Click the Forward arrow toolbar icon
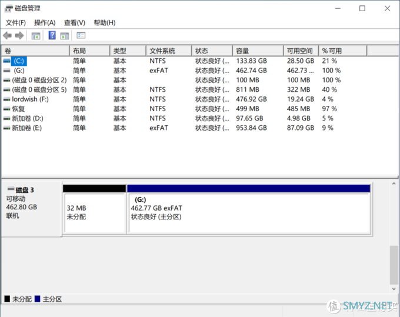The image size is (400, 317). pos(19,35)
